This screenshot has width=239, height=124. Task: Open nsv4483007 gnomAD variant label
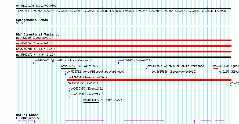click(x=176, y=66)
